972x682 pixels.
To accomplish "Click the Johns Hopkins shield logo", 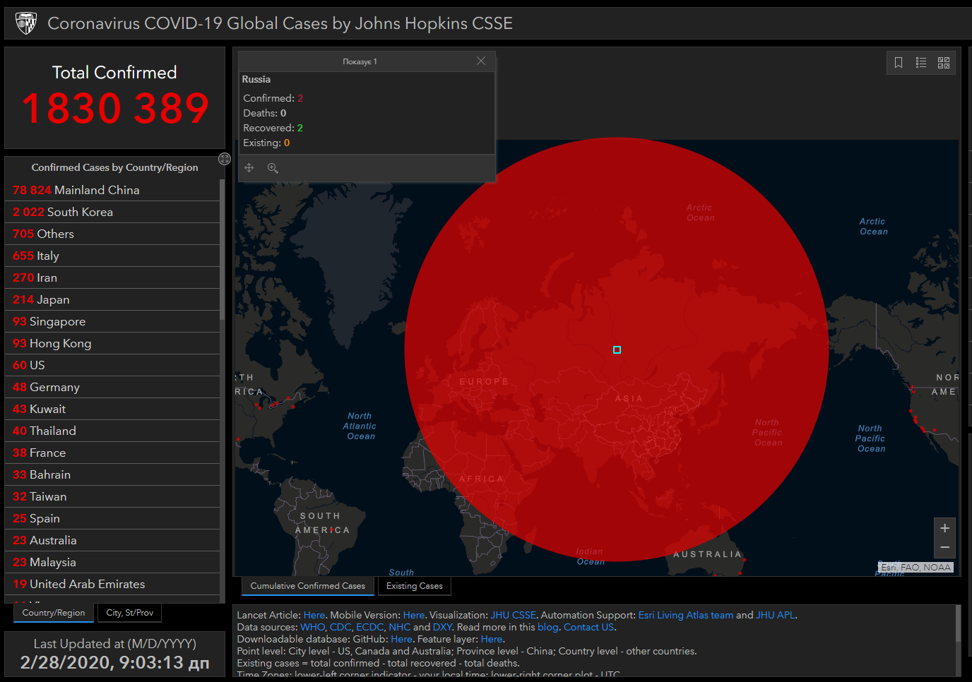I will tap(26, 23).
